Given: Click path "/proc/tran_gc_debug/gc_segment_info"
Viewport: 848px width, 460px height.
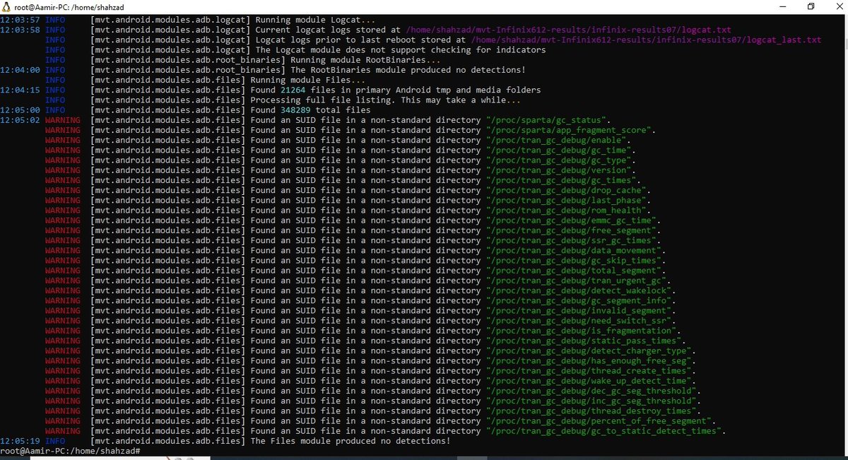Looking at the screenshot, I should coord(580,300).
